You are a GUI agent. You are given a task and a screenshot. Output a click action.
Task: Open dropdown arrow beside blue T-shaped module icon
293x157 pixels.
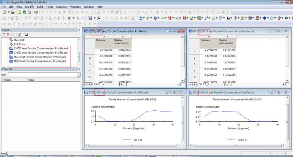tap(144, 18)
